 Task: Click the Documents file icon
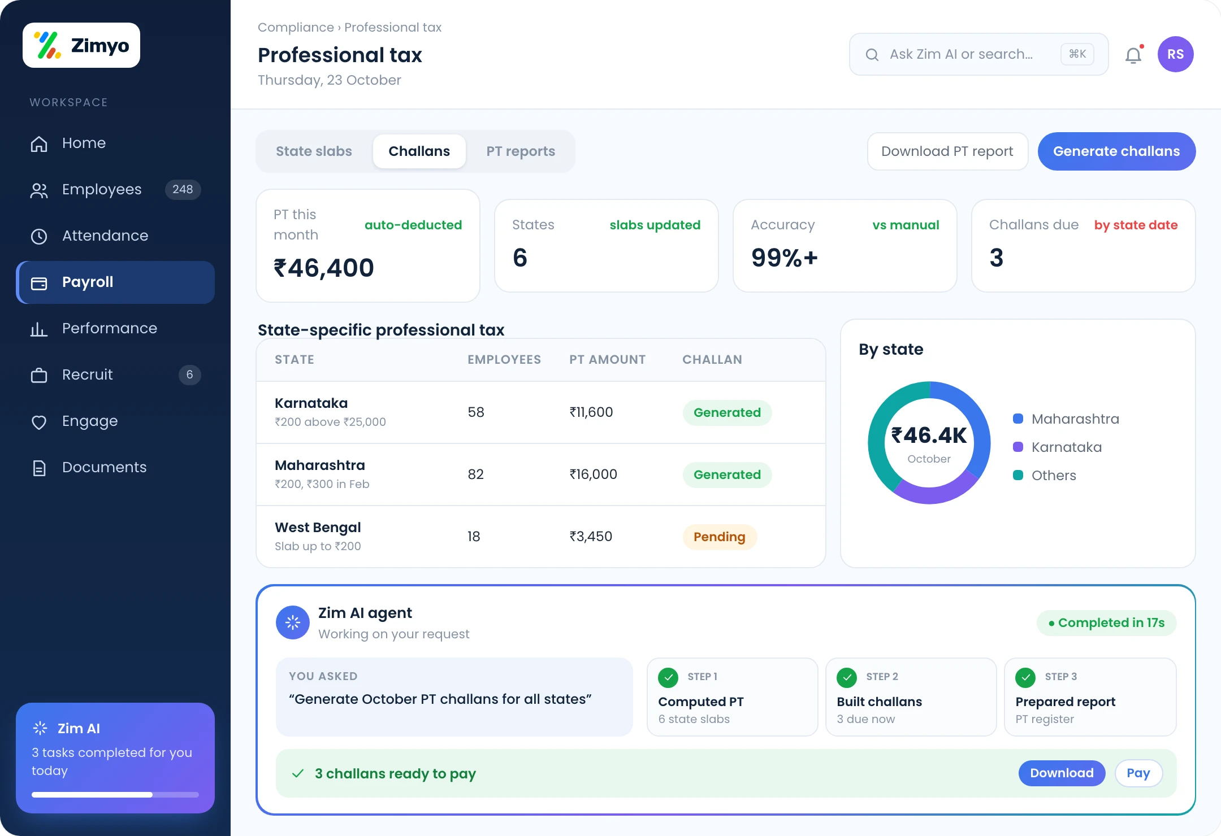pos(39,468)
